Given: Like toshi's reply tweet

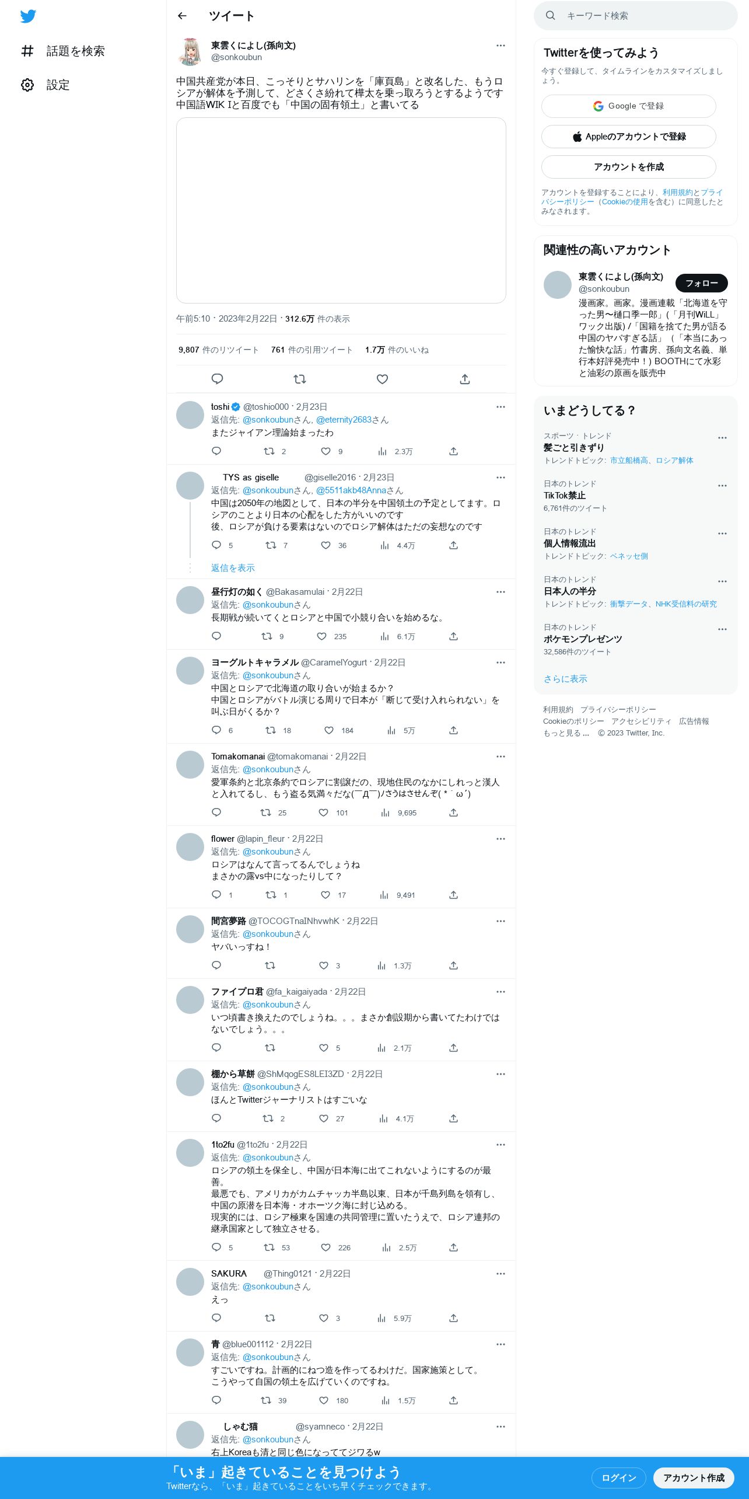Looking at the screenshot, I should (x=325, y=451).
